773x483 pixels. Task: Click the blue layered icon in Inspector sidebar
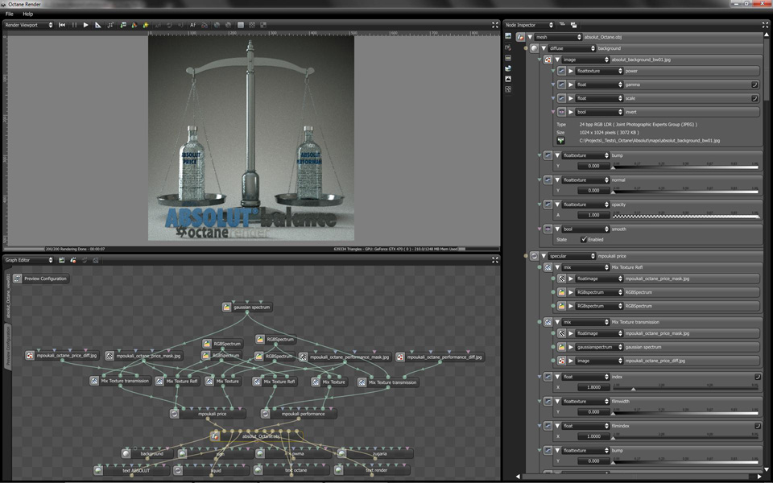click(x=508, y=68)
